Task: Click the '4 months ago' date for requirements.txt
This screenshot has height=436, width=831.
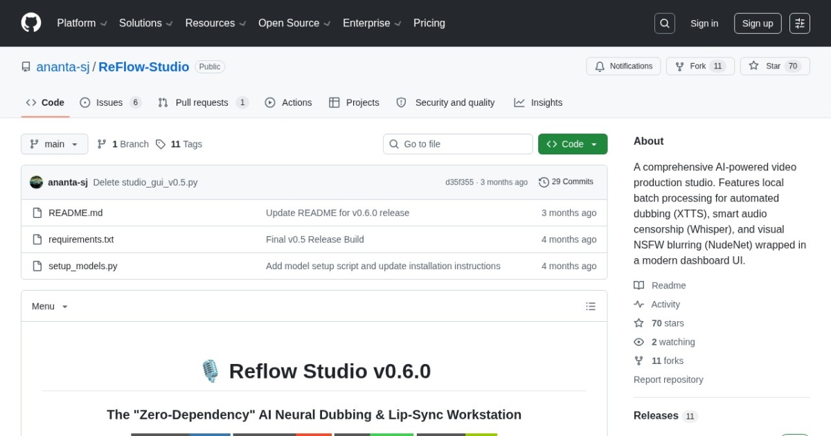Action: [569, 239]
